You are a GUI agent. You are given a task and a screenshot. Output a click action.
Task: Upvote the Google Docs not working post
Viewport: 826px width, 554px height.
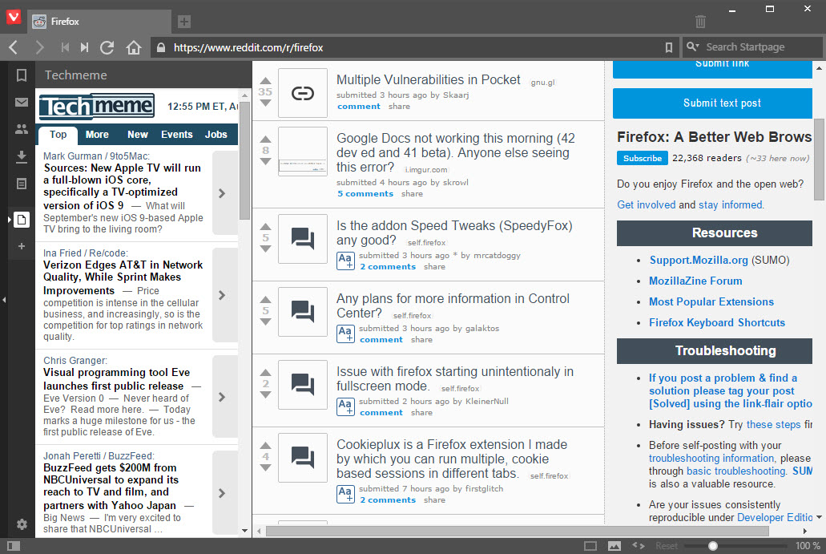[x=265, y=140]
